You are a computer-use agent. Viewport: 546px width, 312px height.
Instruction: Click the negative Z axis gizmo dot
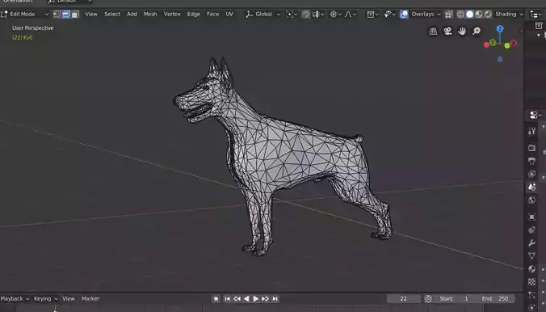point(500,59)
